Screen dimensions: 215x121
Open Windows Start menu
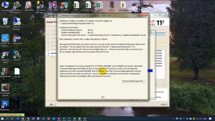coord(2,119)
